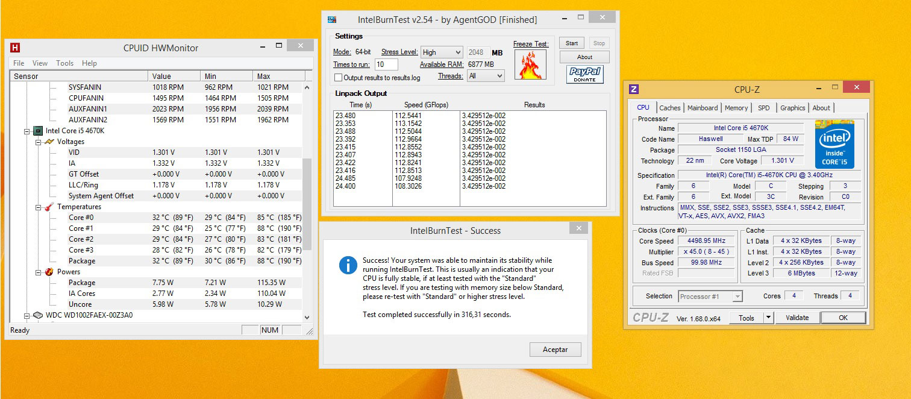Click the info icon in Success dialog

coord(348,265)
